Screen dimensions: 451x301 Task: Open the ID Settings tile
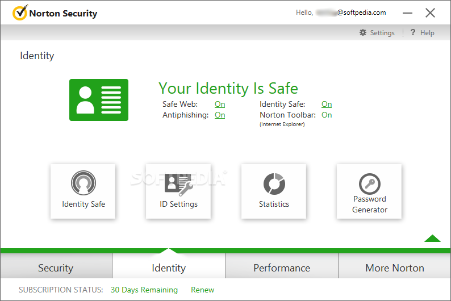click(178, 191)
